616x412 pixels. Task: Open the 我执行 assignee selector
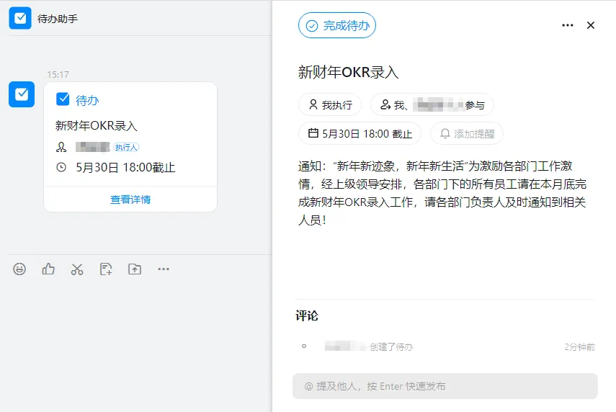330,105
